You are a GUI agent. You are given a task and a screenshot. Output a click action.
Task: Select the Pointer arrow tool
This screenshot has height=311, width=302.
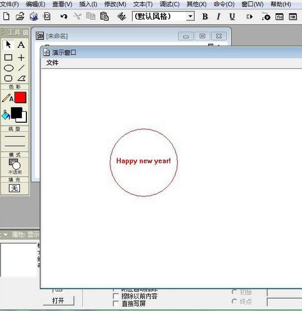(8, 45)
